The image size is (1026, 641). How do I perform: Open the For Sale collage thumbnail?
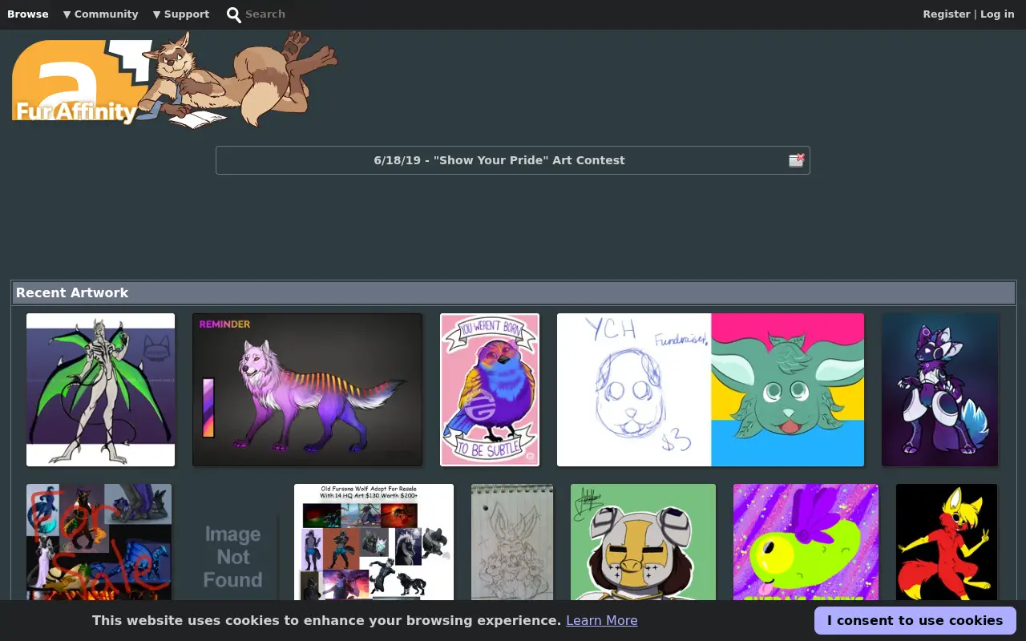[x=99, y=542]
